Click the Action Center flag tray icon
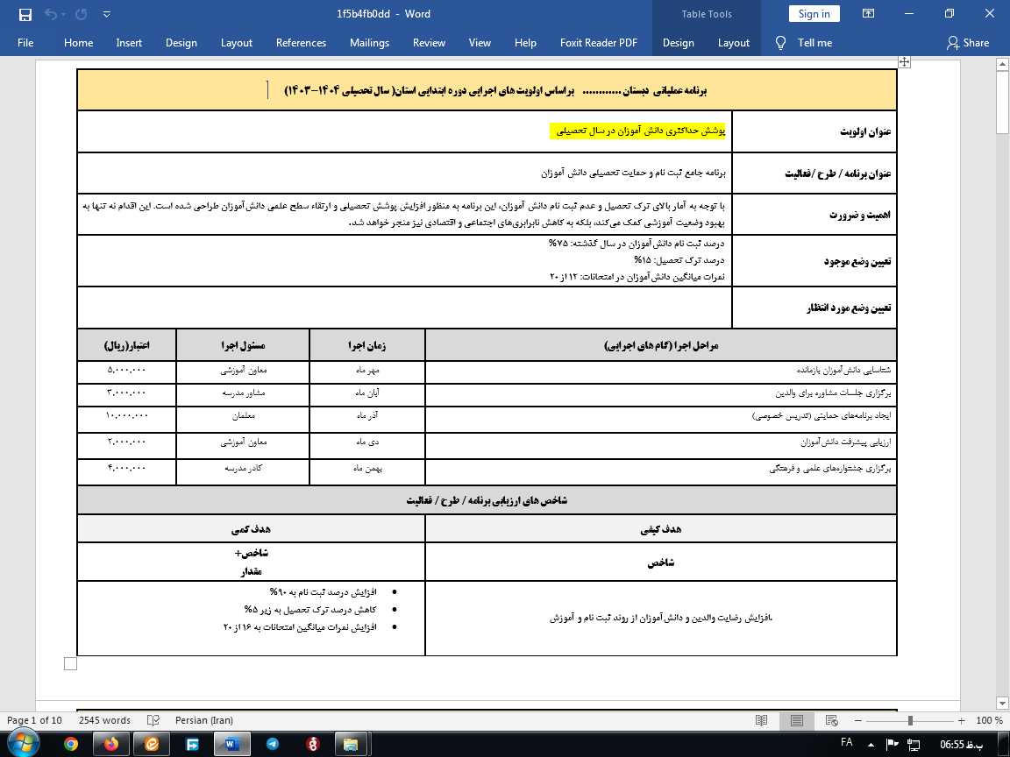This screenshot has height=757, width=1010. [893, 744]
